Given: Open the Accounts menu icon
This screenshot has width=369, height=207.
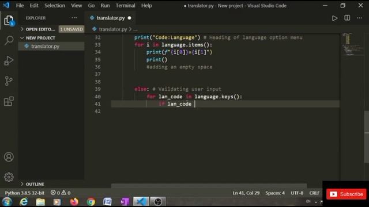Looking at the screenshot, I should click(x=9, y=157).
